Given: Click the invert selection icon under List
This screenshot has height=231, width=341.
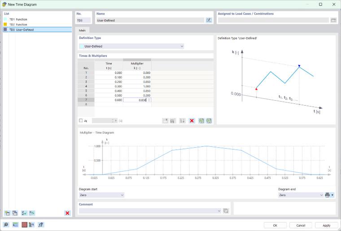Looking at the screenshot, I should (x=32, y=213).
